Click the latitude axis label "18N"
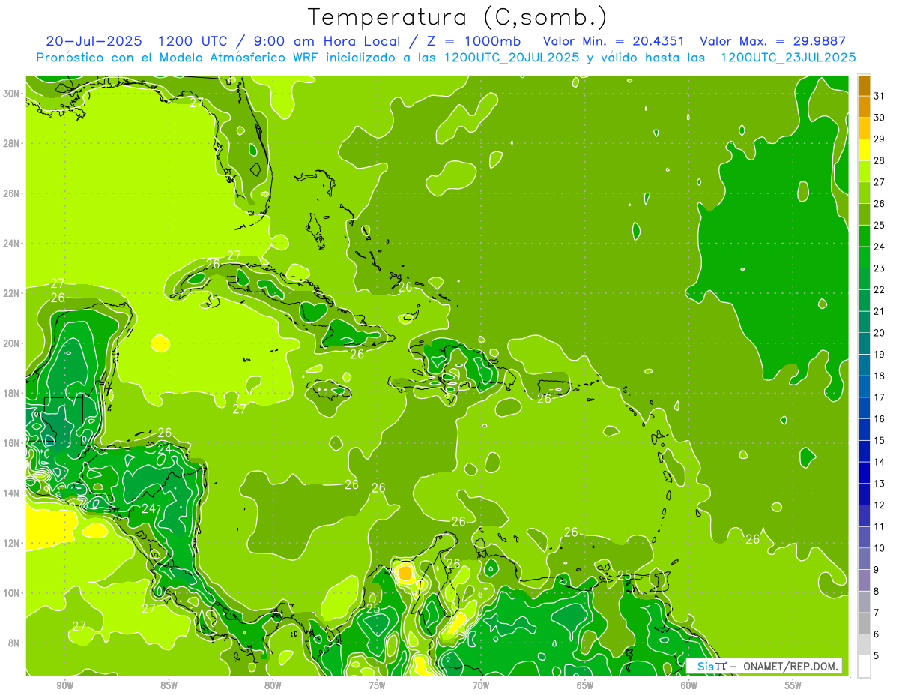 13,393
